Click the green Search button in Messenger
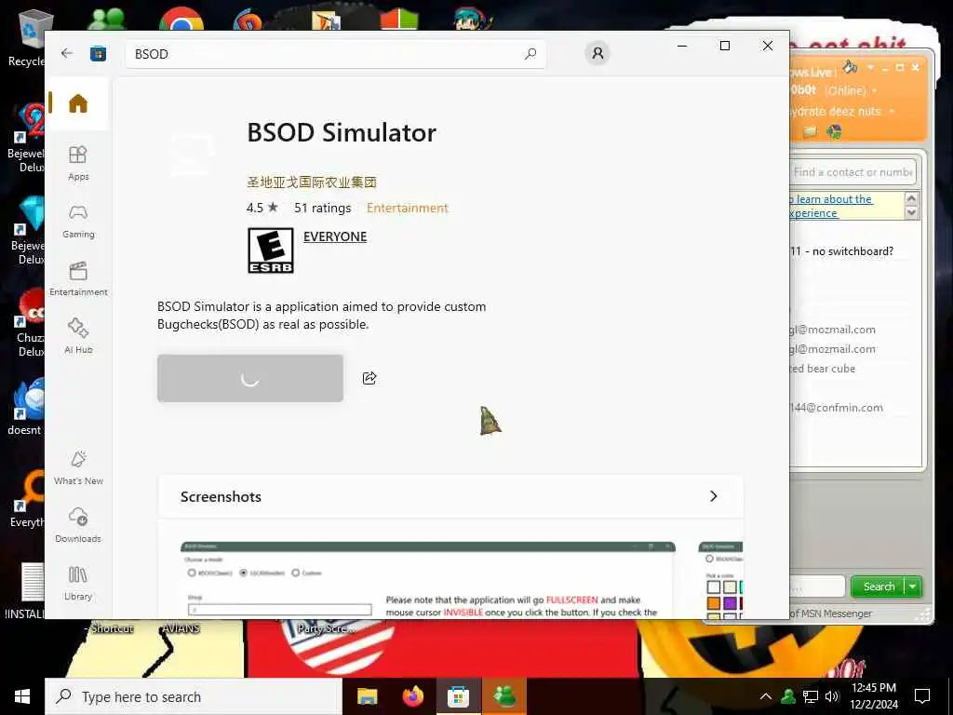 [x=879, y=587]
